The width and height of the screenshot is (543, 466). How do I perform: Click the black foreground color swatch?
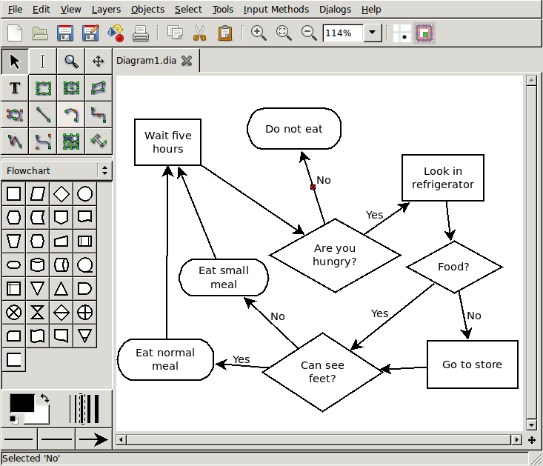(x=21, y=403)
